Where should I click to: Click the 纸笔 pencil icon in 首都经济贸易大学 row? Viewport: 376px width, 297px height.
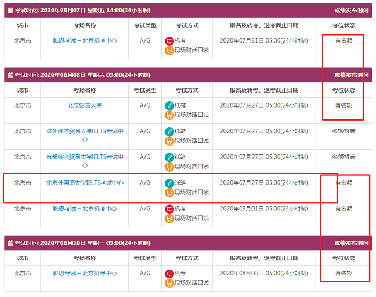click(169, 157)
